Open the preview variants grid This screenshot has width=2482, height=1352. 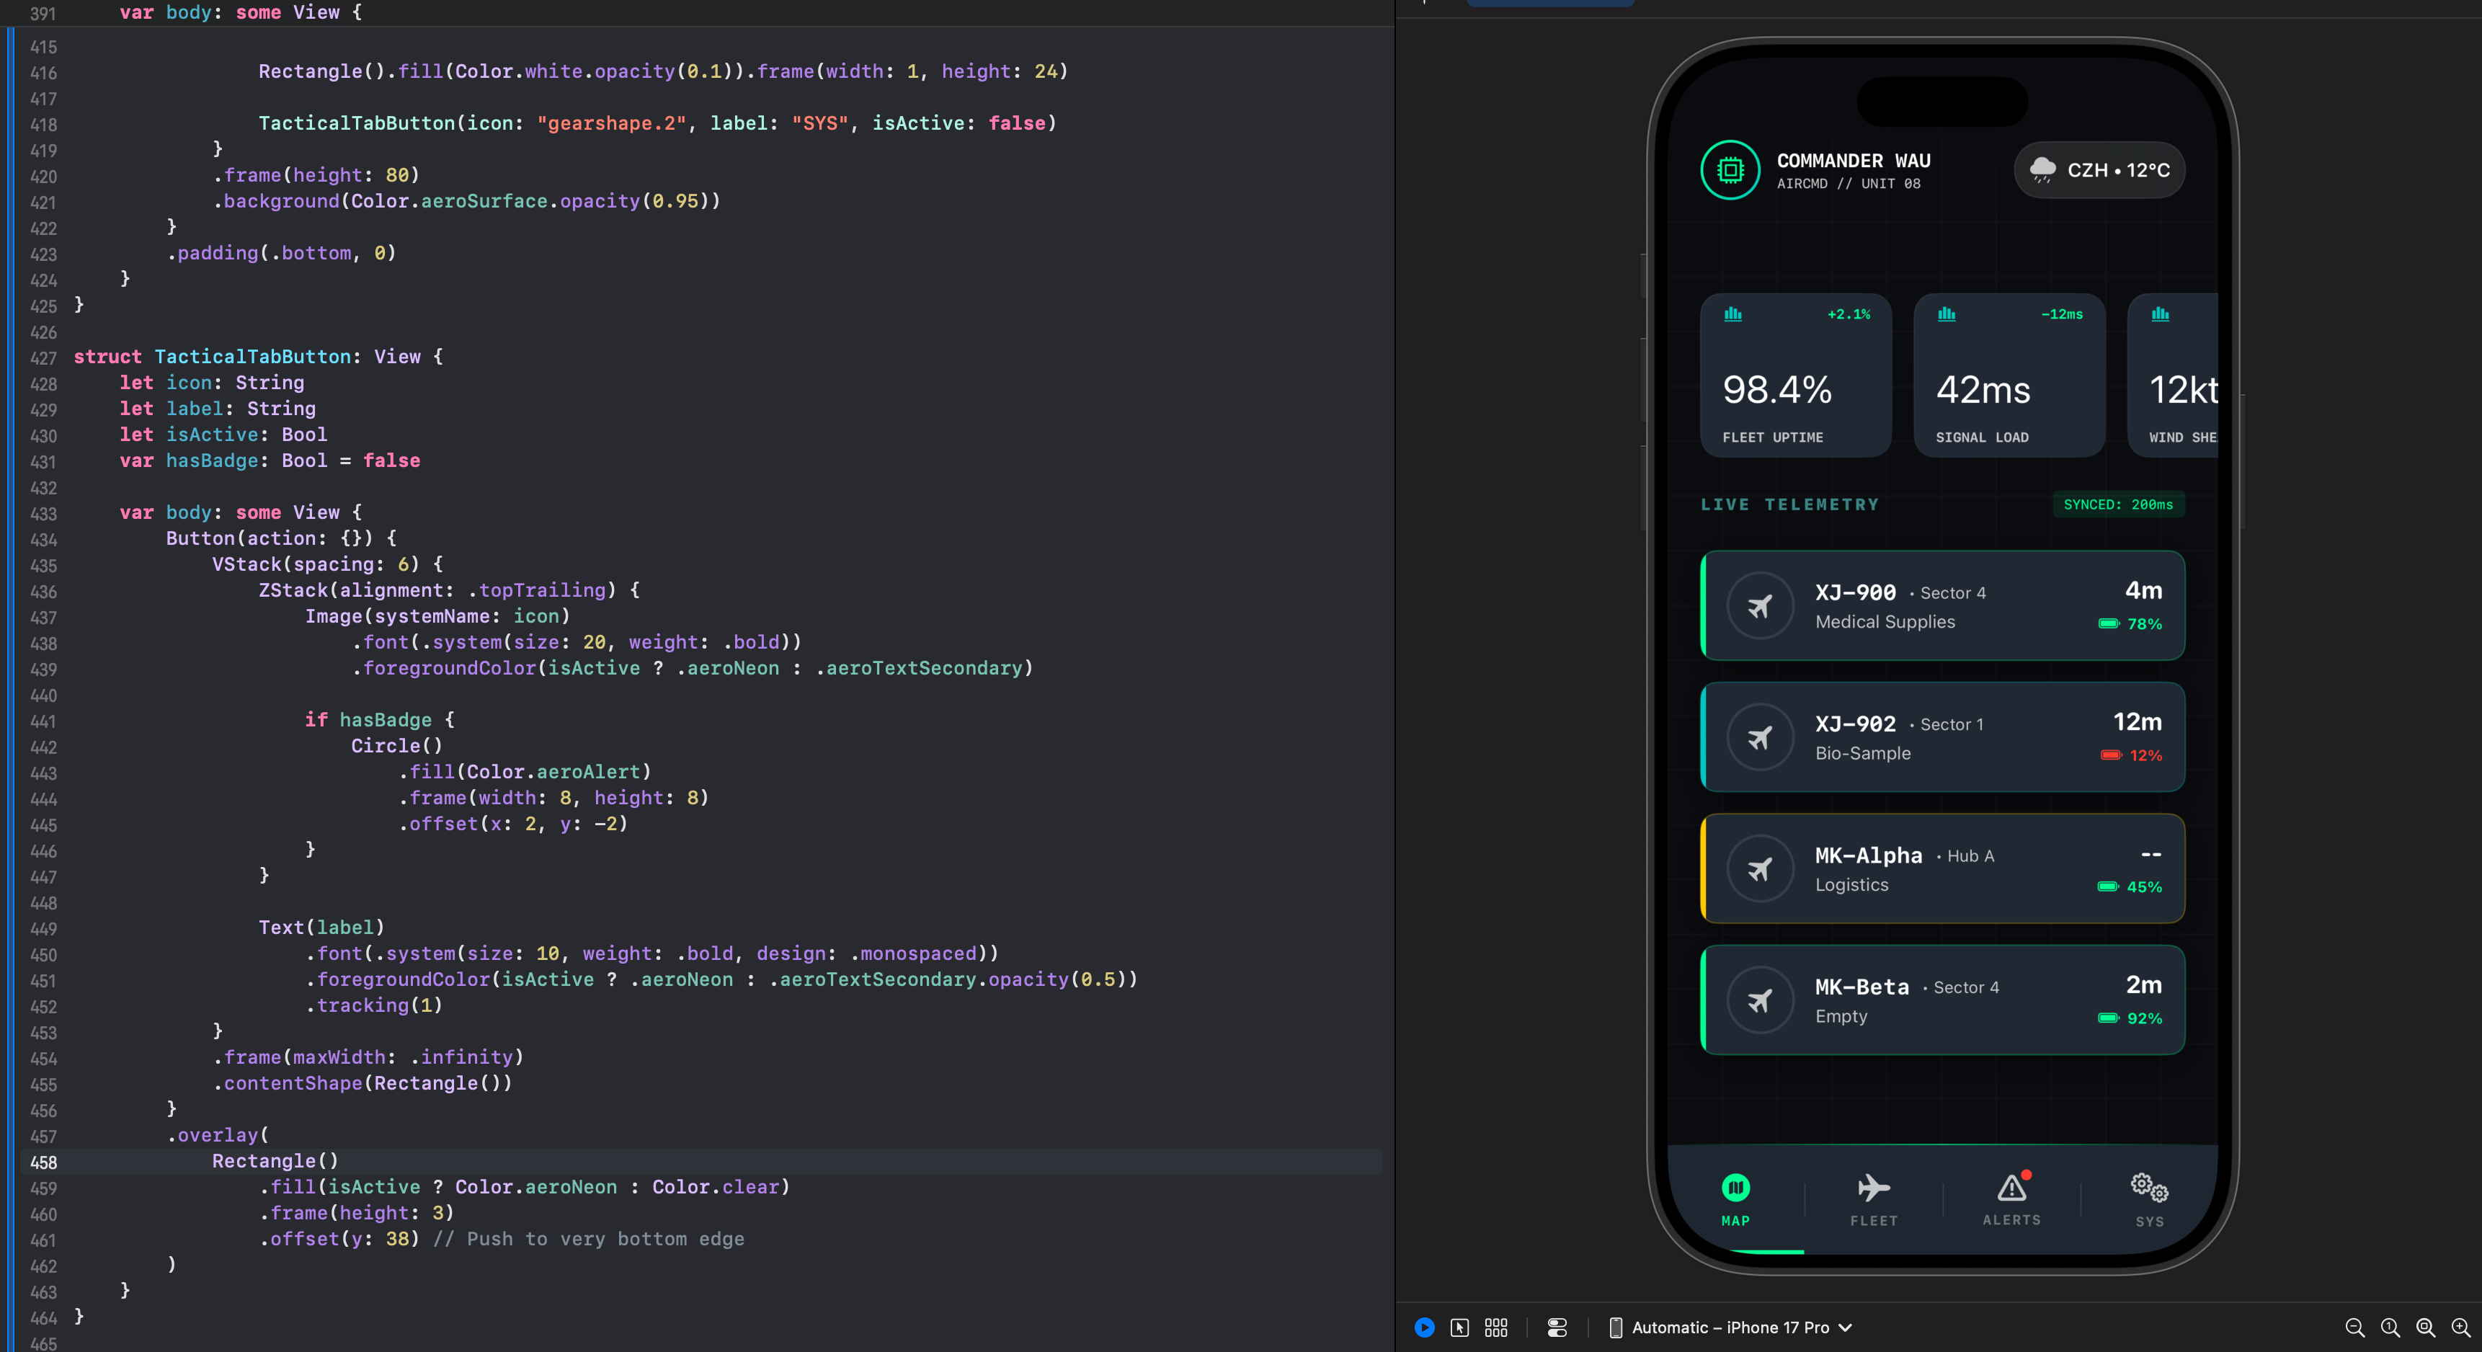(x=1495, y=1327)
